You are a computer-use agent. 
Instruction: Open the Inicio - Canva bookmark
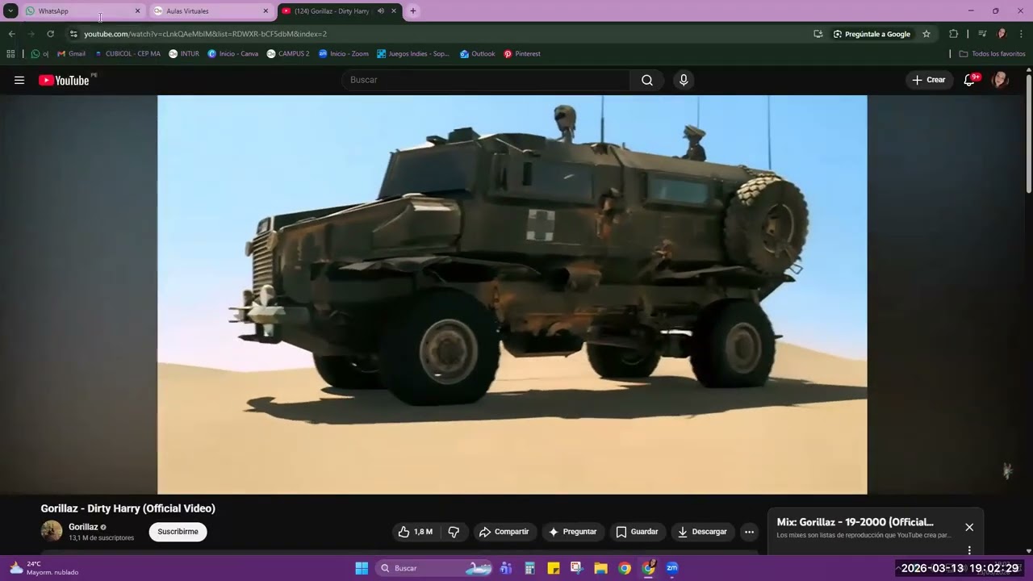coord(233,54)
